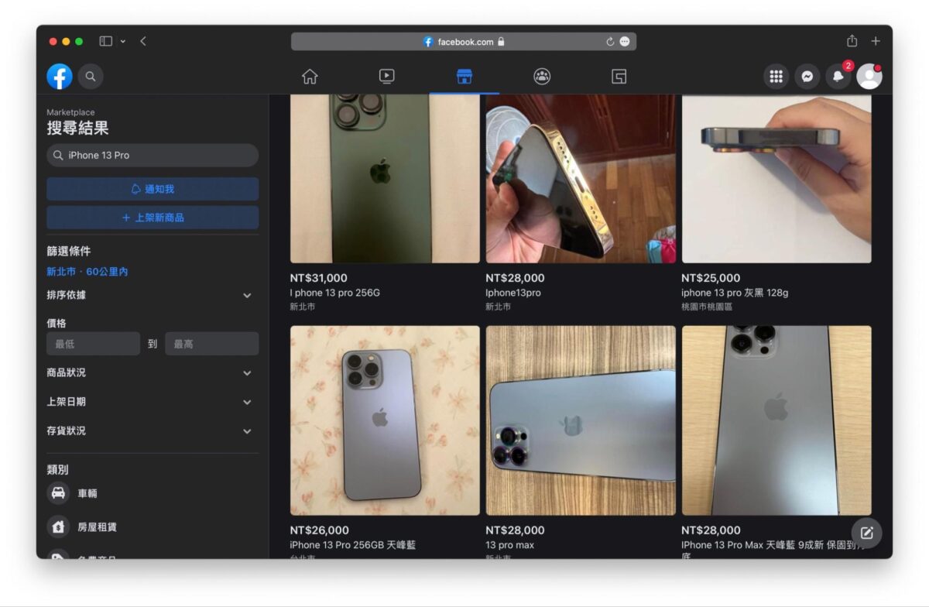
Task: Click the 桃園市桃園區 location text
Action: pyautogui.click(x=707, y=307)
